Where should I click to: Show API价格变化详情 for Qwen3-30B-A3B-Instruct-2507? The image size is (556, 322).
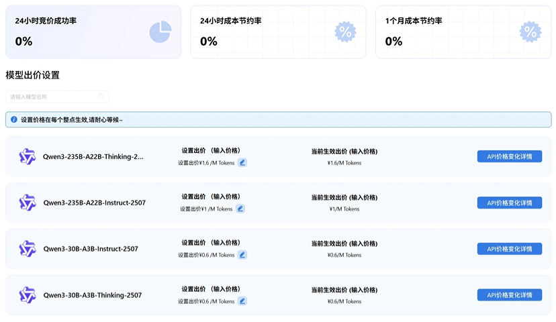point(509,249)
